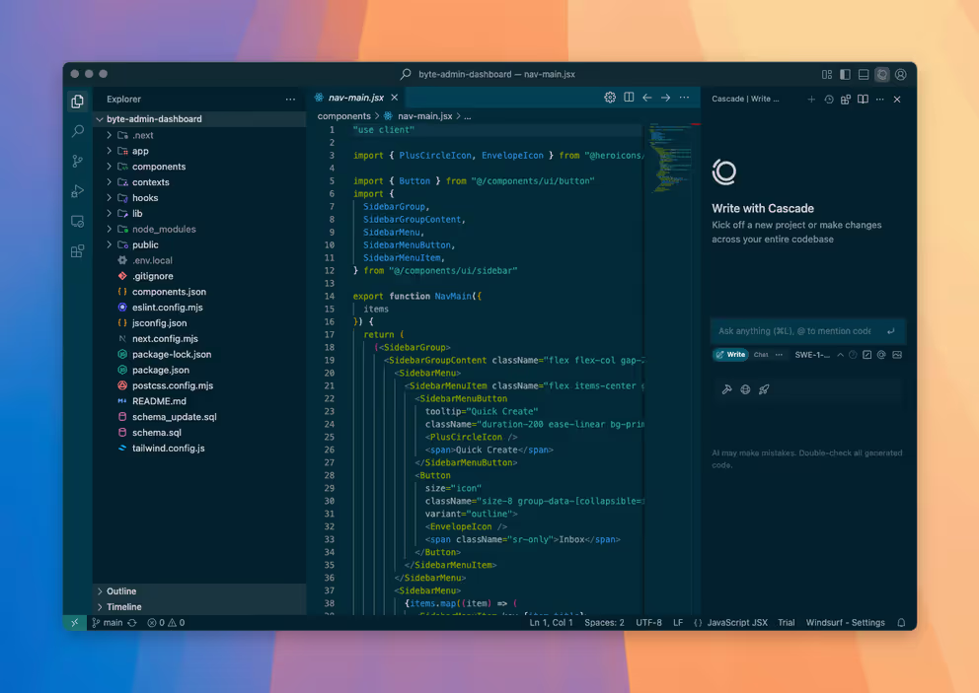Open the SWE-1 model selector dropdown
Screen dimensions: 979x693
pyautogui.click(x=813, y=355)
